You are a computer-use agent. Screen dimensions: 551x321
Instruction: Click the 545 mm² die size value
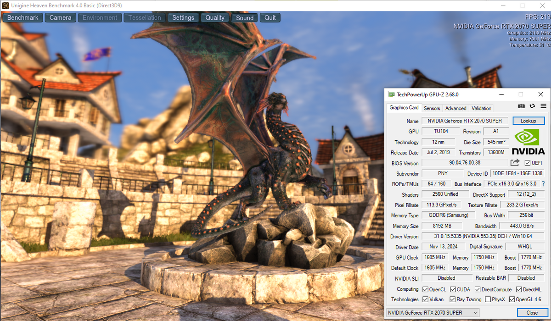(496, 142)
